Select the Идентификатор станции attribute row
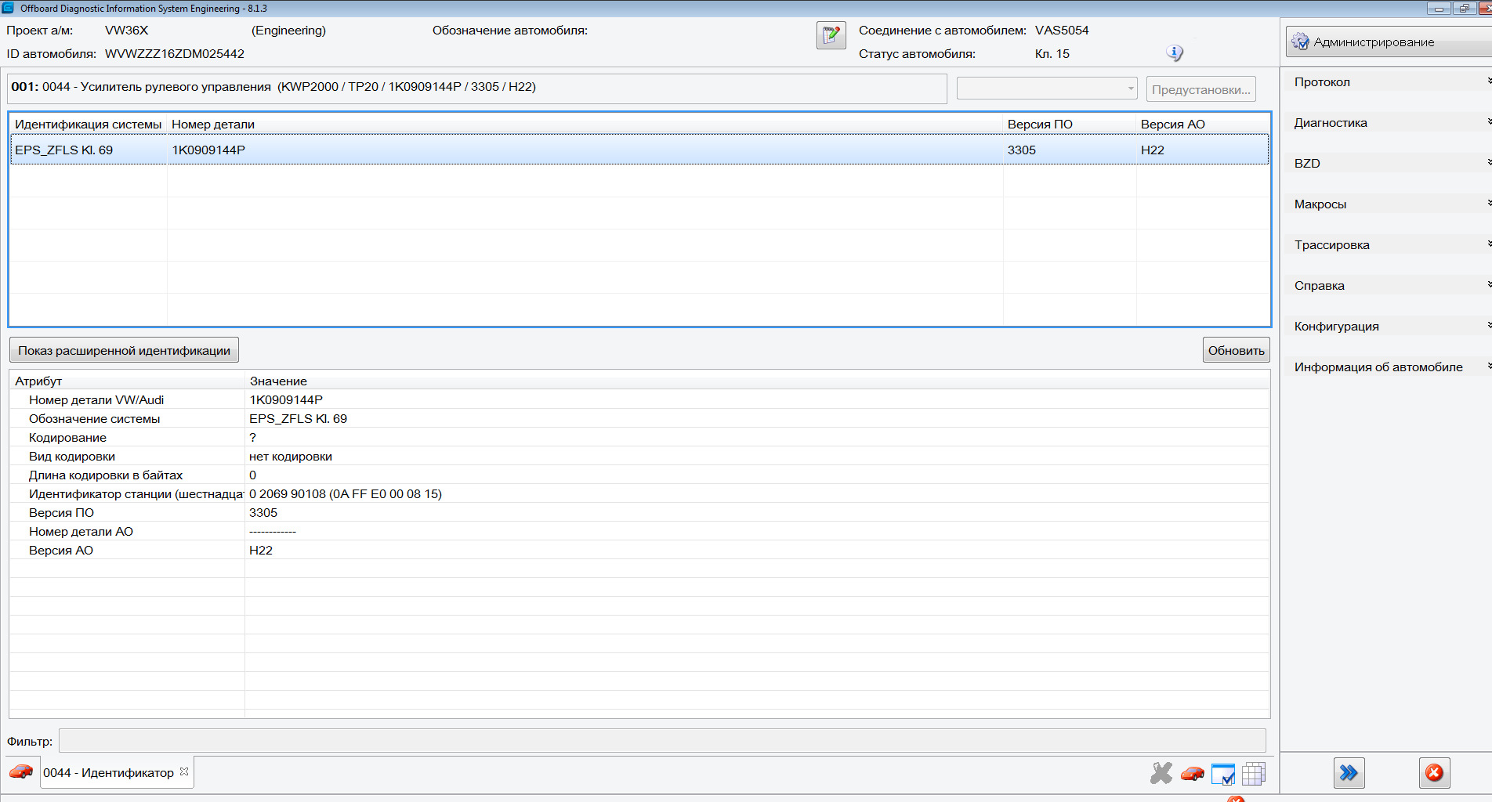Screen dimensions: 1492x802 (x=639, y=494)
